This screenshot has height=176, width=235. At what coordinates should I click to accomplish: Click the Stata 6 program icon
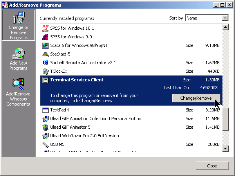45,45
